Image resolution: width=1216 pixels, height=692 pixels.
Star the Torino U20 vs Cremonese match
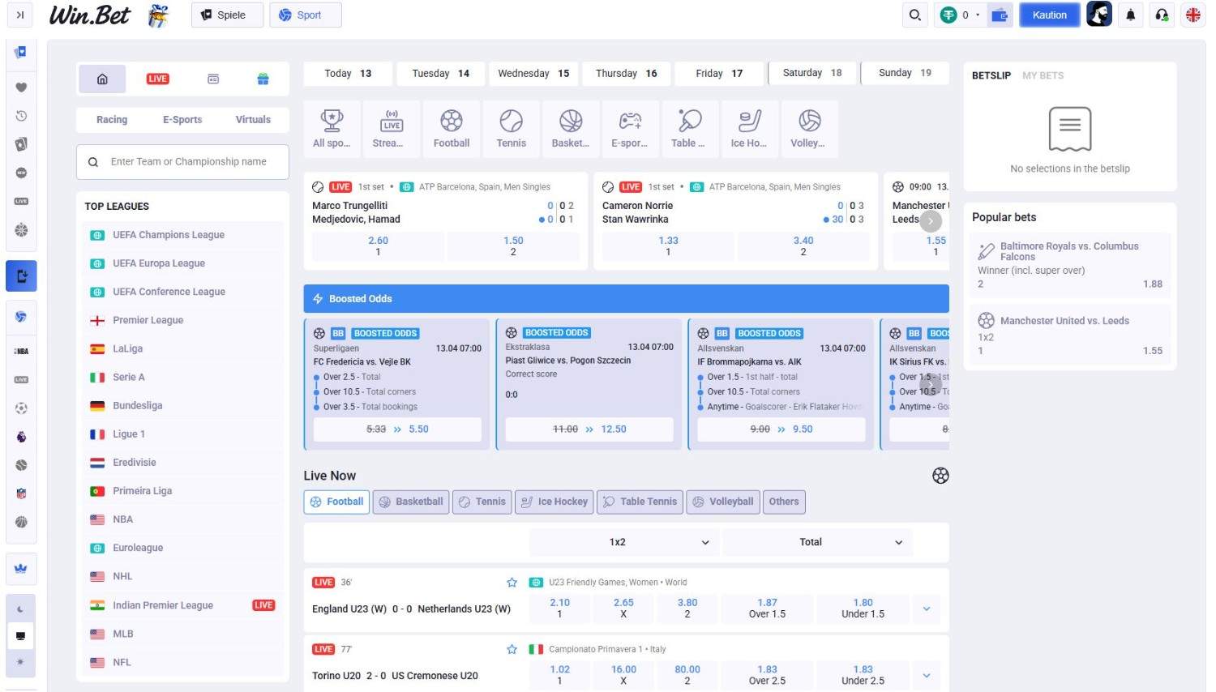[512, 649]
